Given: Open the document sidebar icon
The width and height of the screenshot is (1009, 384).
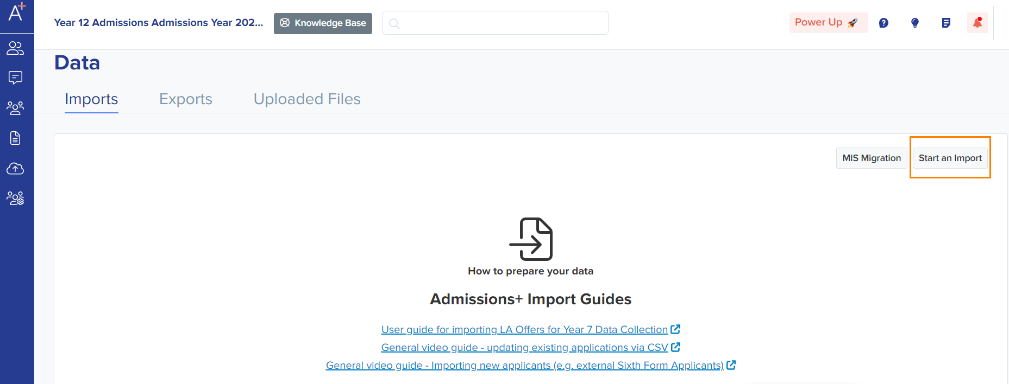Looking at the screenshot, I should 15,138.
